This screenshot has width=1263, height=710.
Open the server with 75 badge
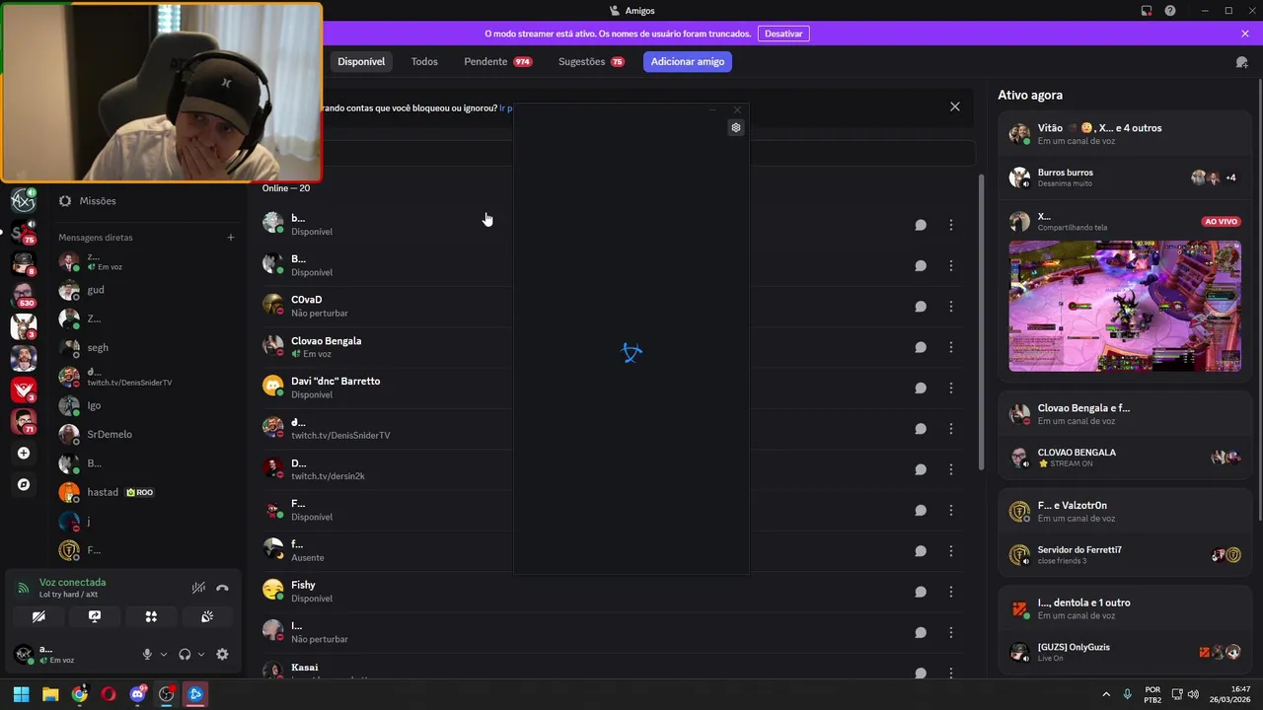(24, 233)
